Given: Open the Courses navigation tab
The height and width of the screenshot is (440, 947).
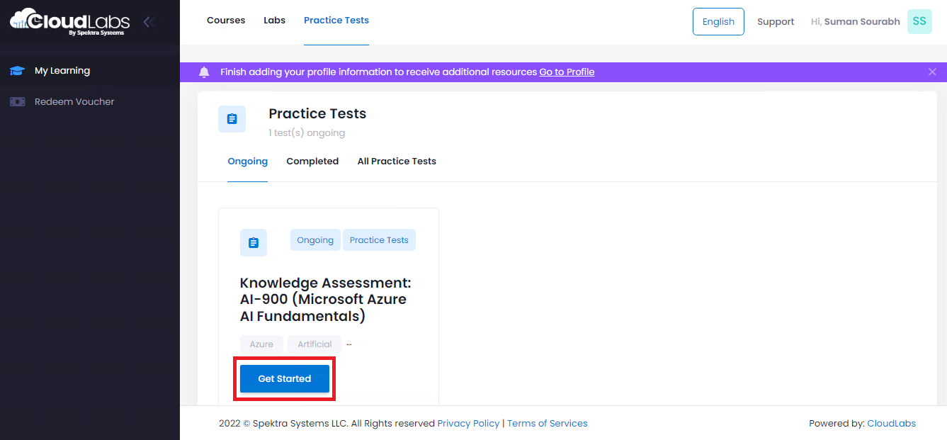Looking at the screenshot, I should [226, 21].
